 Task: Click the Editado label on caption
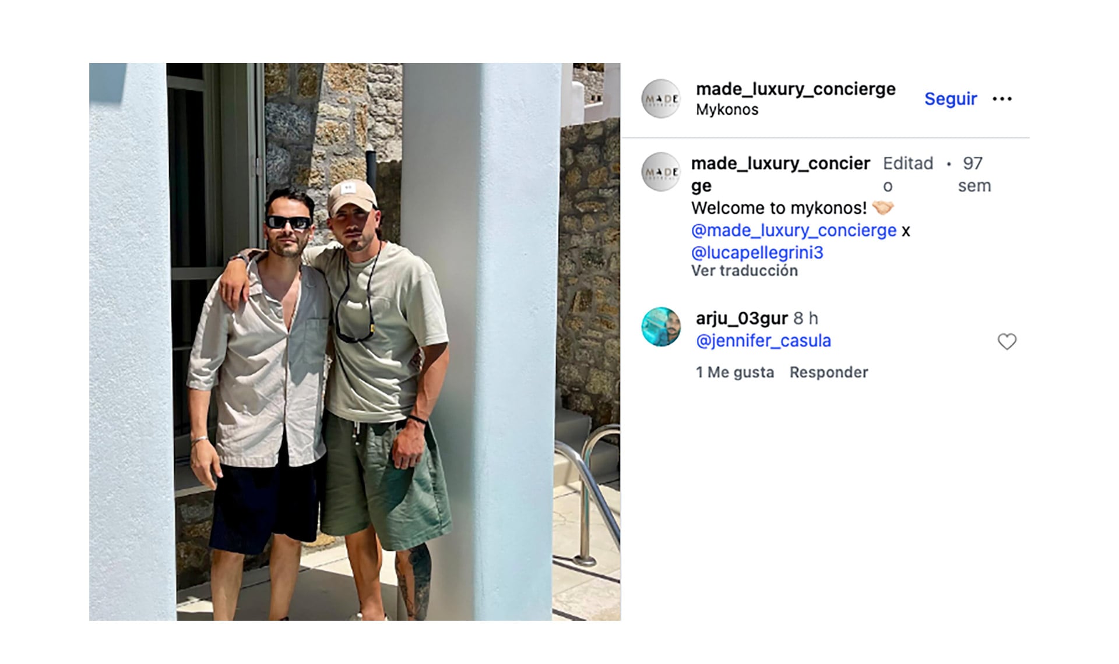[x=908, y=174]
